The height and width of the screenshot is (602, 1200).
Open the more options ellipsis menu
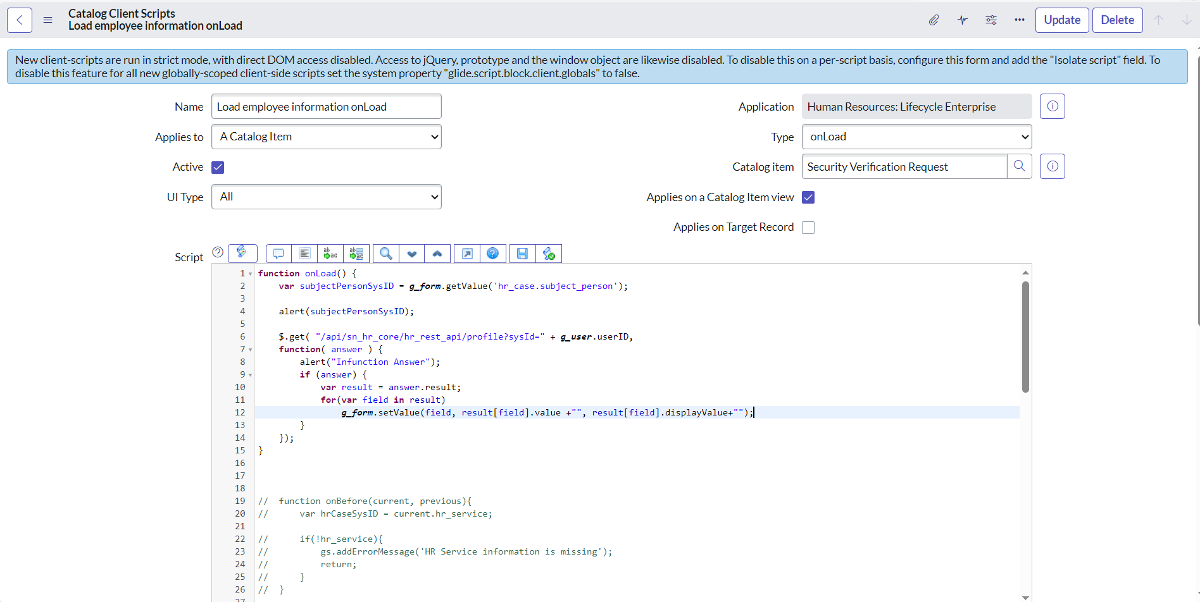click(x=1019, y=20)
